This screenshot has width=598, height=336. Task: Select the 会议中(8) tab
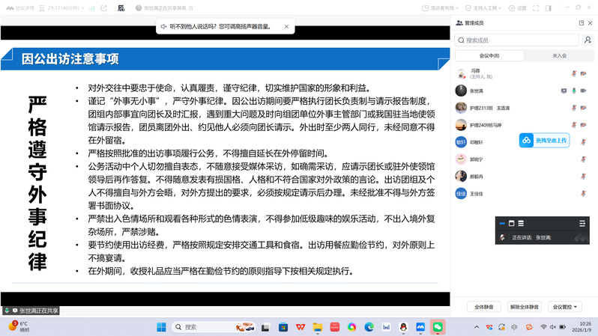coord(489,55)
